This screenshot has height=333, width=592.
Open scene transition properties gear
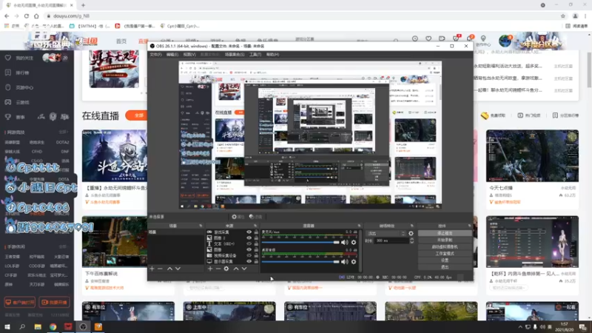click(x=411, y=234)
